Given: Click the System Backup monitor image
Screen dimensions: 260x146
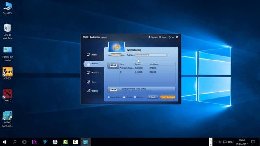Looking at the screenshot, I should 117,49.
